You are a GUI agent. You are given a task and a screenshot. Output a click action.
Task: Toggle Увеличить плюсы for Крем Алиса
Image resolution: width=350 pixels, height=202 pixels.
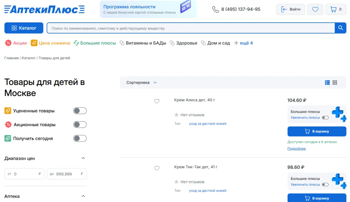coord(325,118)
